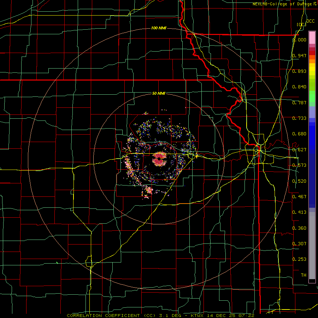The height and width of the screenshot is (318, 318).
Task: Click the TH label beside the color bar
Action: [304, 275]
